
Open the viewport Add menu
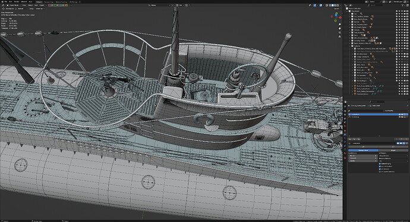[36, 5]
